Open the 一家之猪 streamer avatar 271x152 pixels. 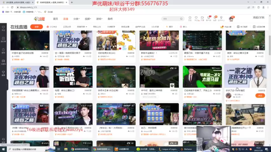[x=228, y=96]
